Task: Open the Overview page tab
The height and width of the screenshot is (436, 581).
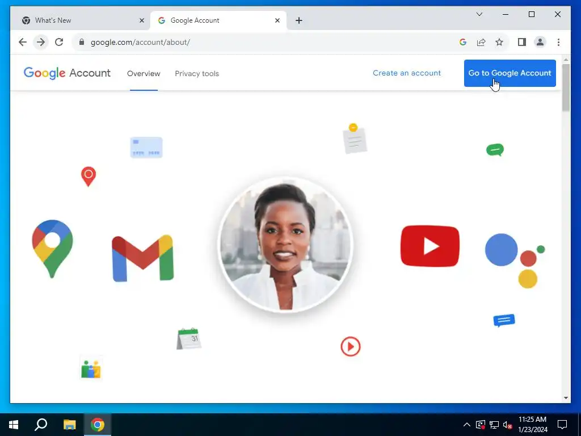Action: [x=144, y=73]
